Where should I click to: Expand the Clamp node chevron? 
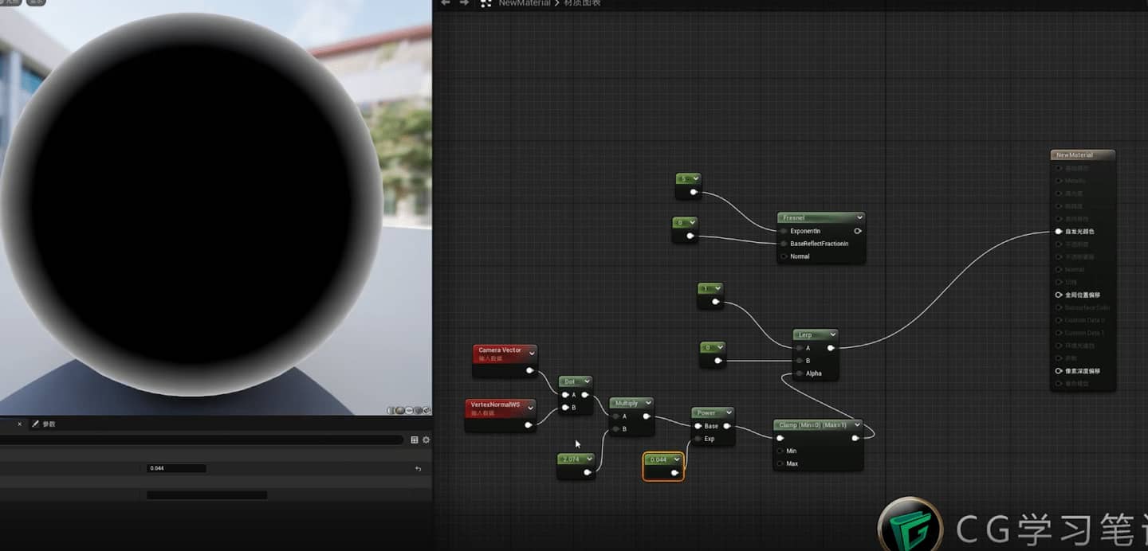tap(856, 425)
